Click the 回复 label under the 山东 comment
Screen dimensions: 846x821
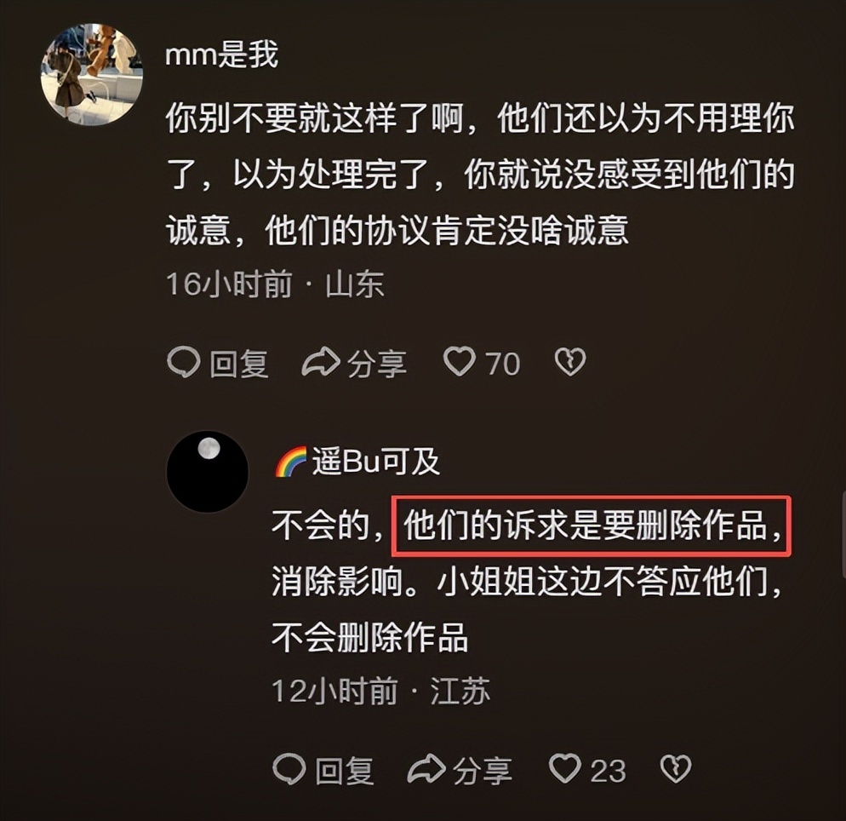[239, 364]
